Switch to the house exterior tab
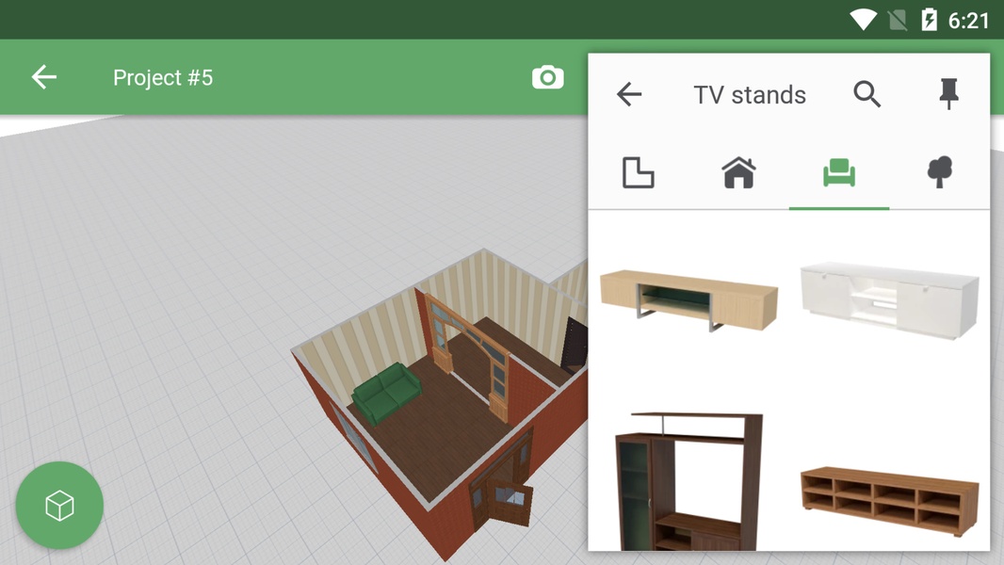This screenshot has width=1004, height=565. coord(738,172)
